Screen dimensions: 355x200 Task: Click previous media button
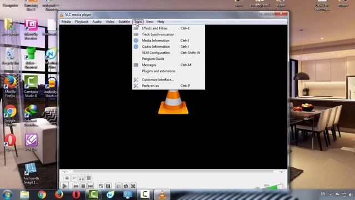pyautogui.click(x=76, y=186)
